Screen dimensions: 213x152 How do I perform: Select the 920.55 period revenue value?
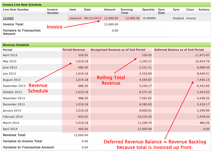[x=83, y=117]
